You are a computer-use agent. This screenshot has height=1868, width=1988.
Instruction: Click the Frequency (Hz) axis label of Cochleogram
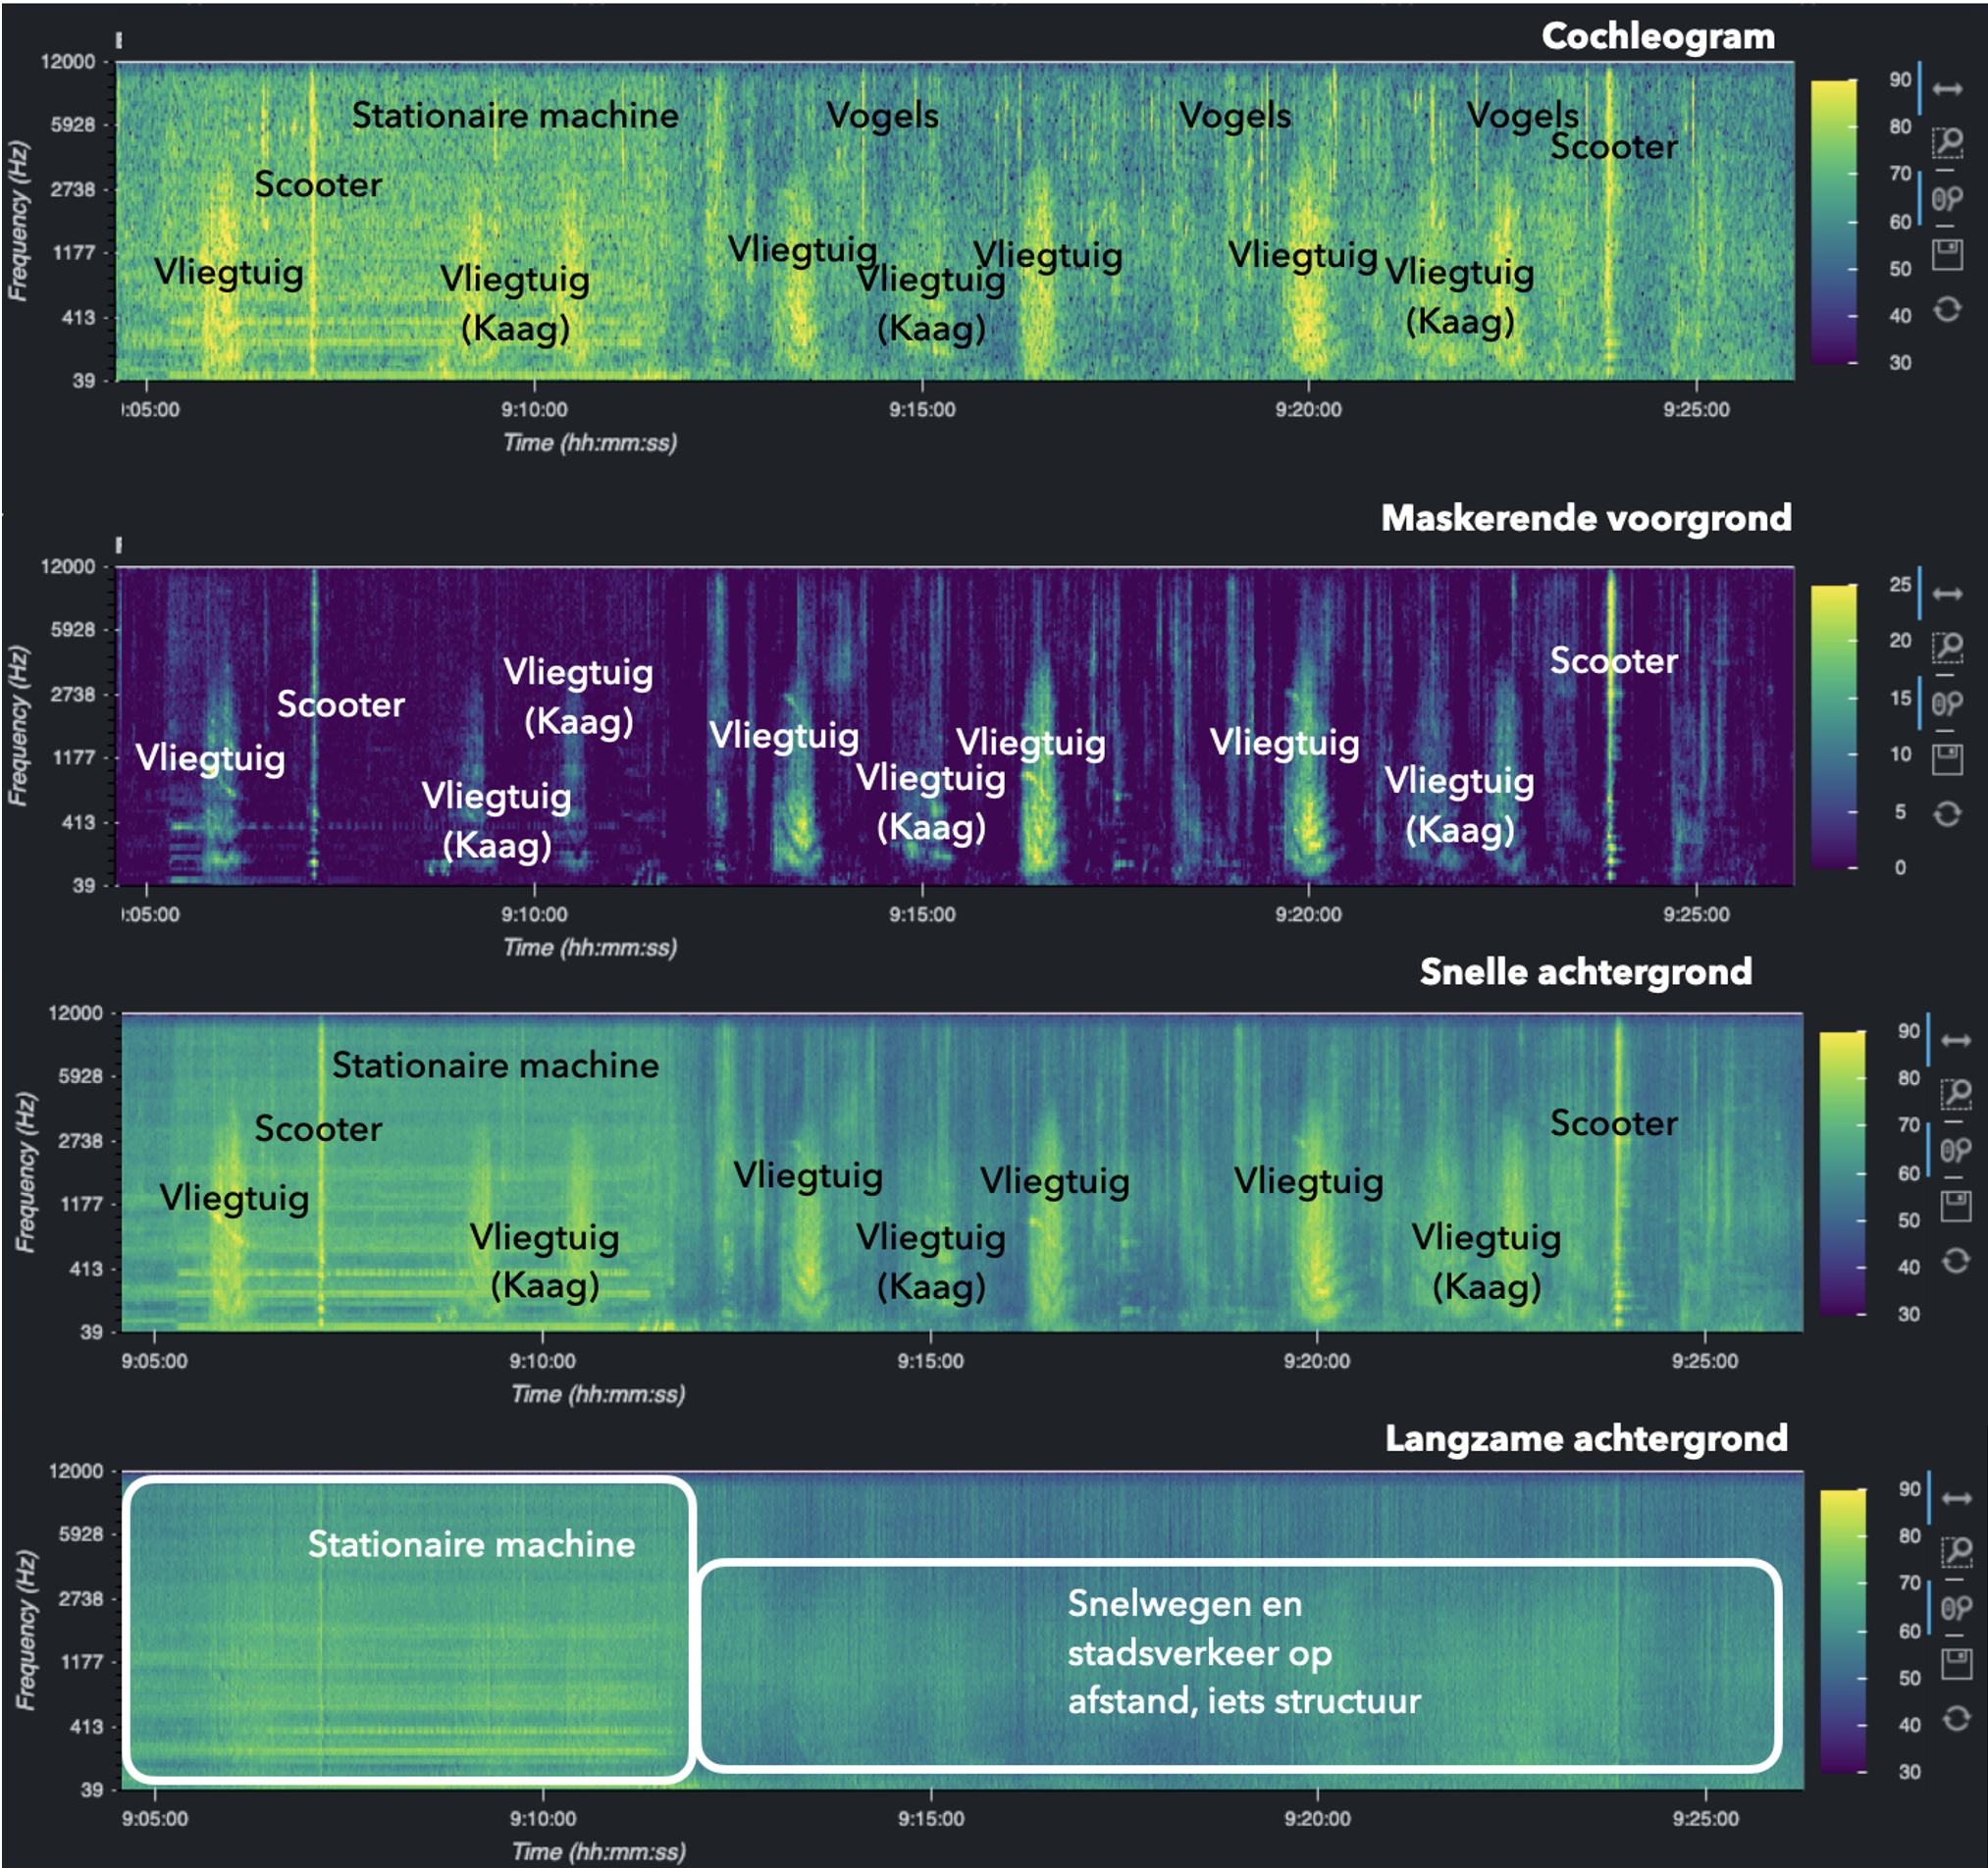(17, 221)
